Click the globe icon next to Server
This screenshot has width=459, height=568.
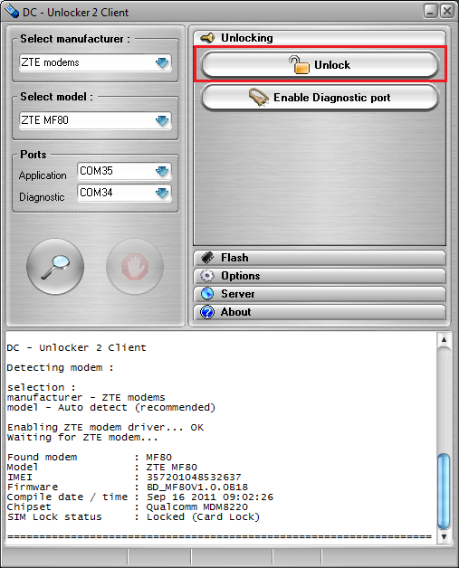[x=207, y=294]
